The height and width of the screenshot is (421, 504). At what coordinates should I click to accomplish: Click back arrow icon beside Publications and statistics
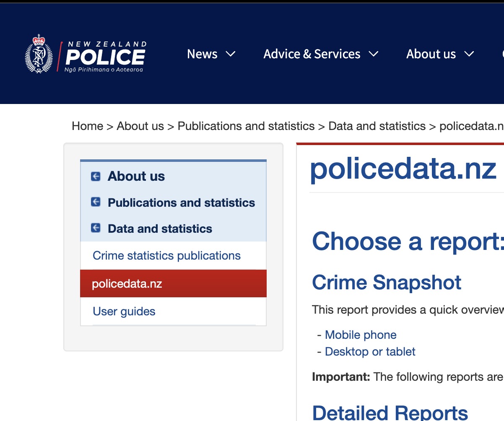pos(96,203)
